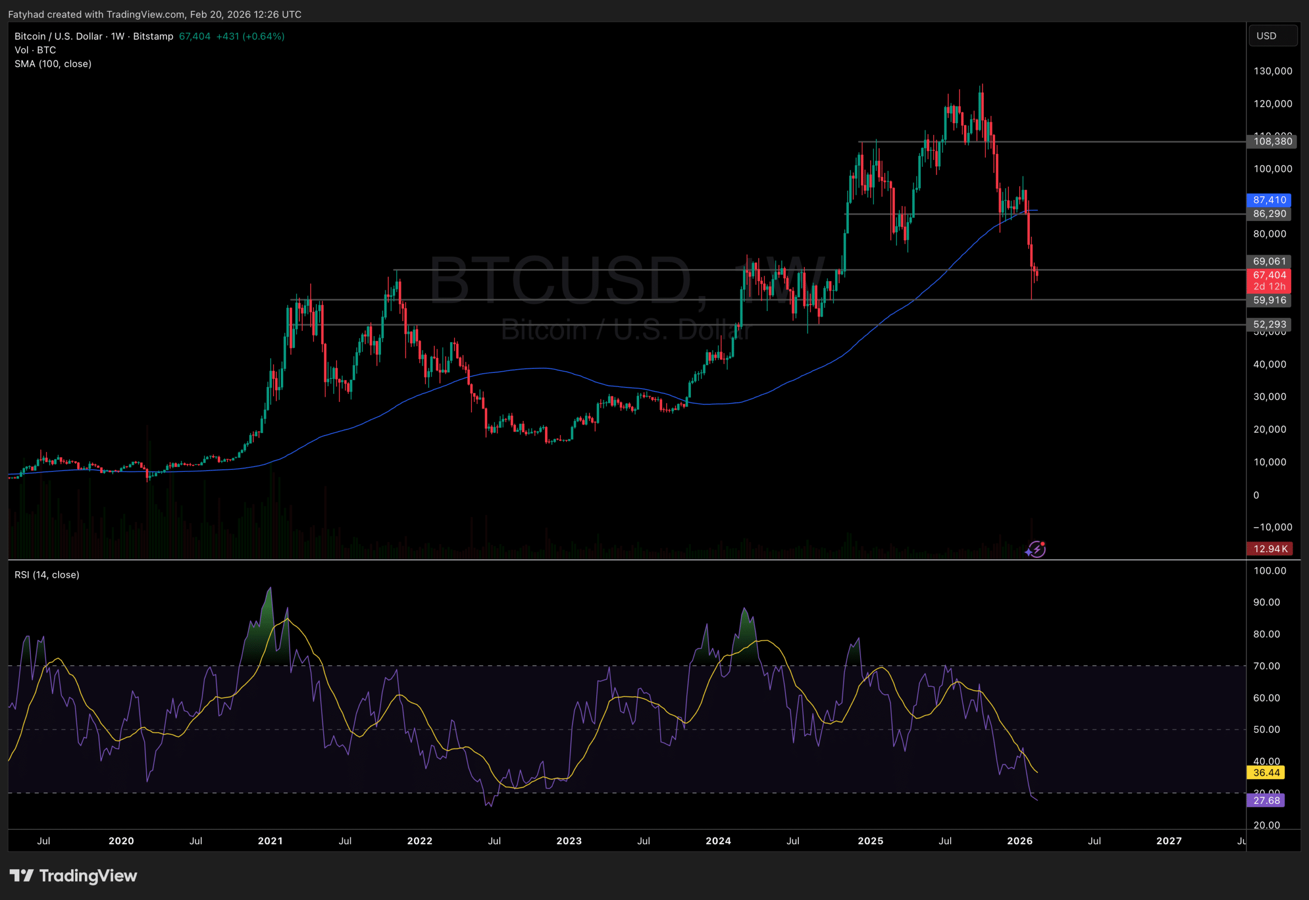The width and height of the screenshot is (1309, 900).
Task: Click the RSI (14, close) legend
Action: pos(48,575)
